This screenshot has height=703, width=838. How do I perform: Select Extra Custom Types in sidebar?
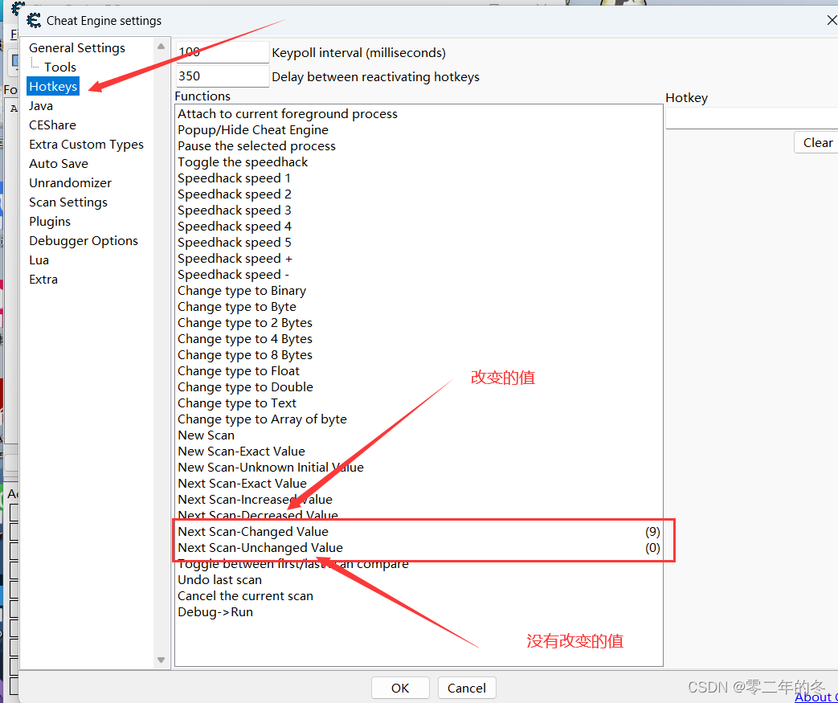click(86, 144)
